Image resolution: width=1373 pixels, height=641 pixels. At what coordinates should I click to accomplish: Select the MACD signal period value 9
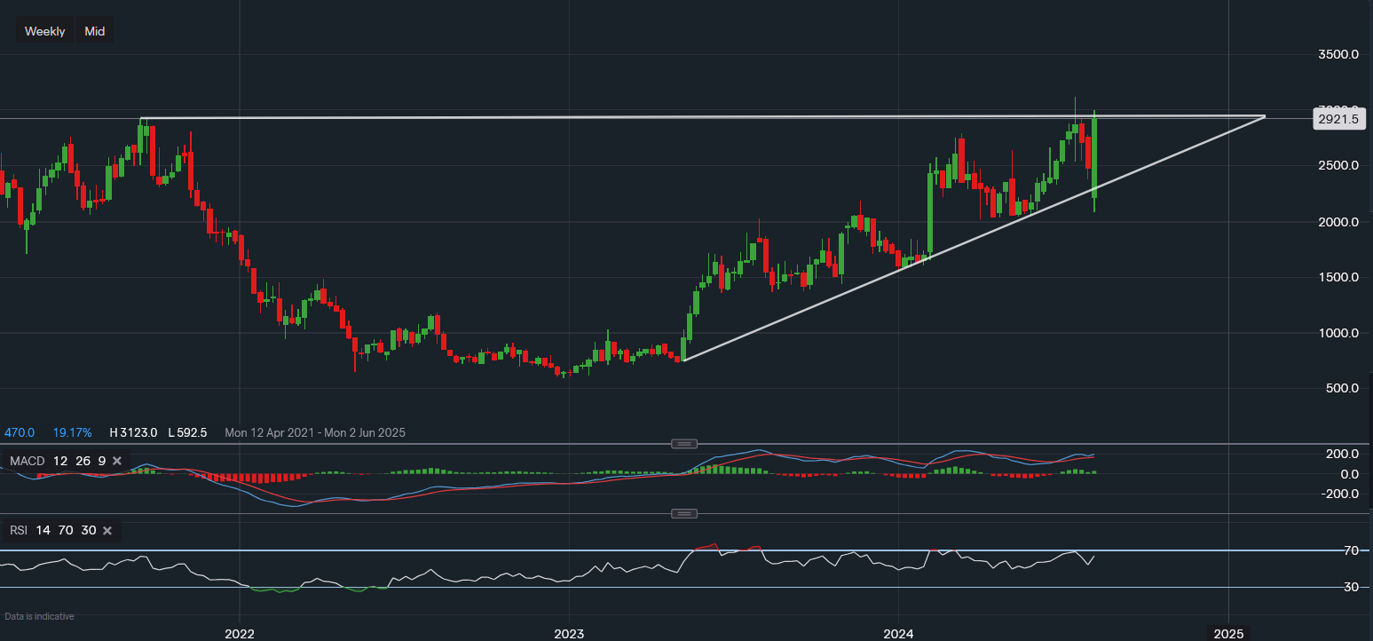[100, 461]
